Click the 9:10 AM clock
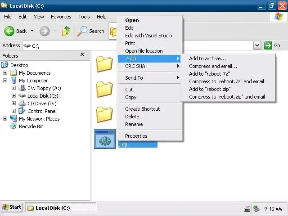Viewport: 288px width, 216px height. 273,209
